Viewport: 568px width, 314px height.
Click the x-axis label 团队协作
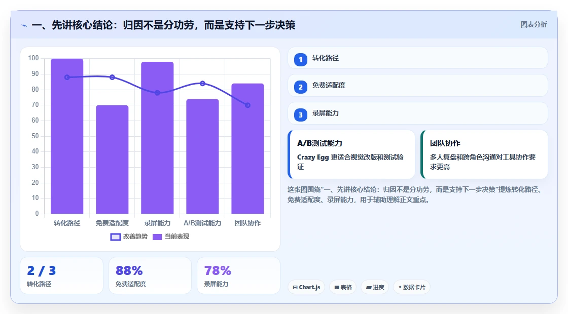[247, 223]
